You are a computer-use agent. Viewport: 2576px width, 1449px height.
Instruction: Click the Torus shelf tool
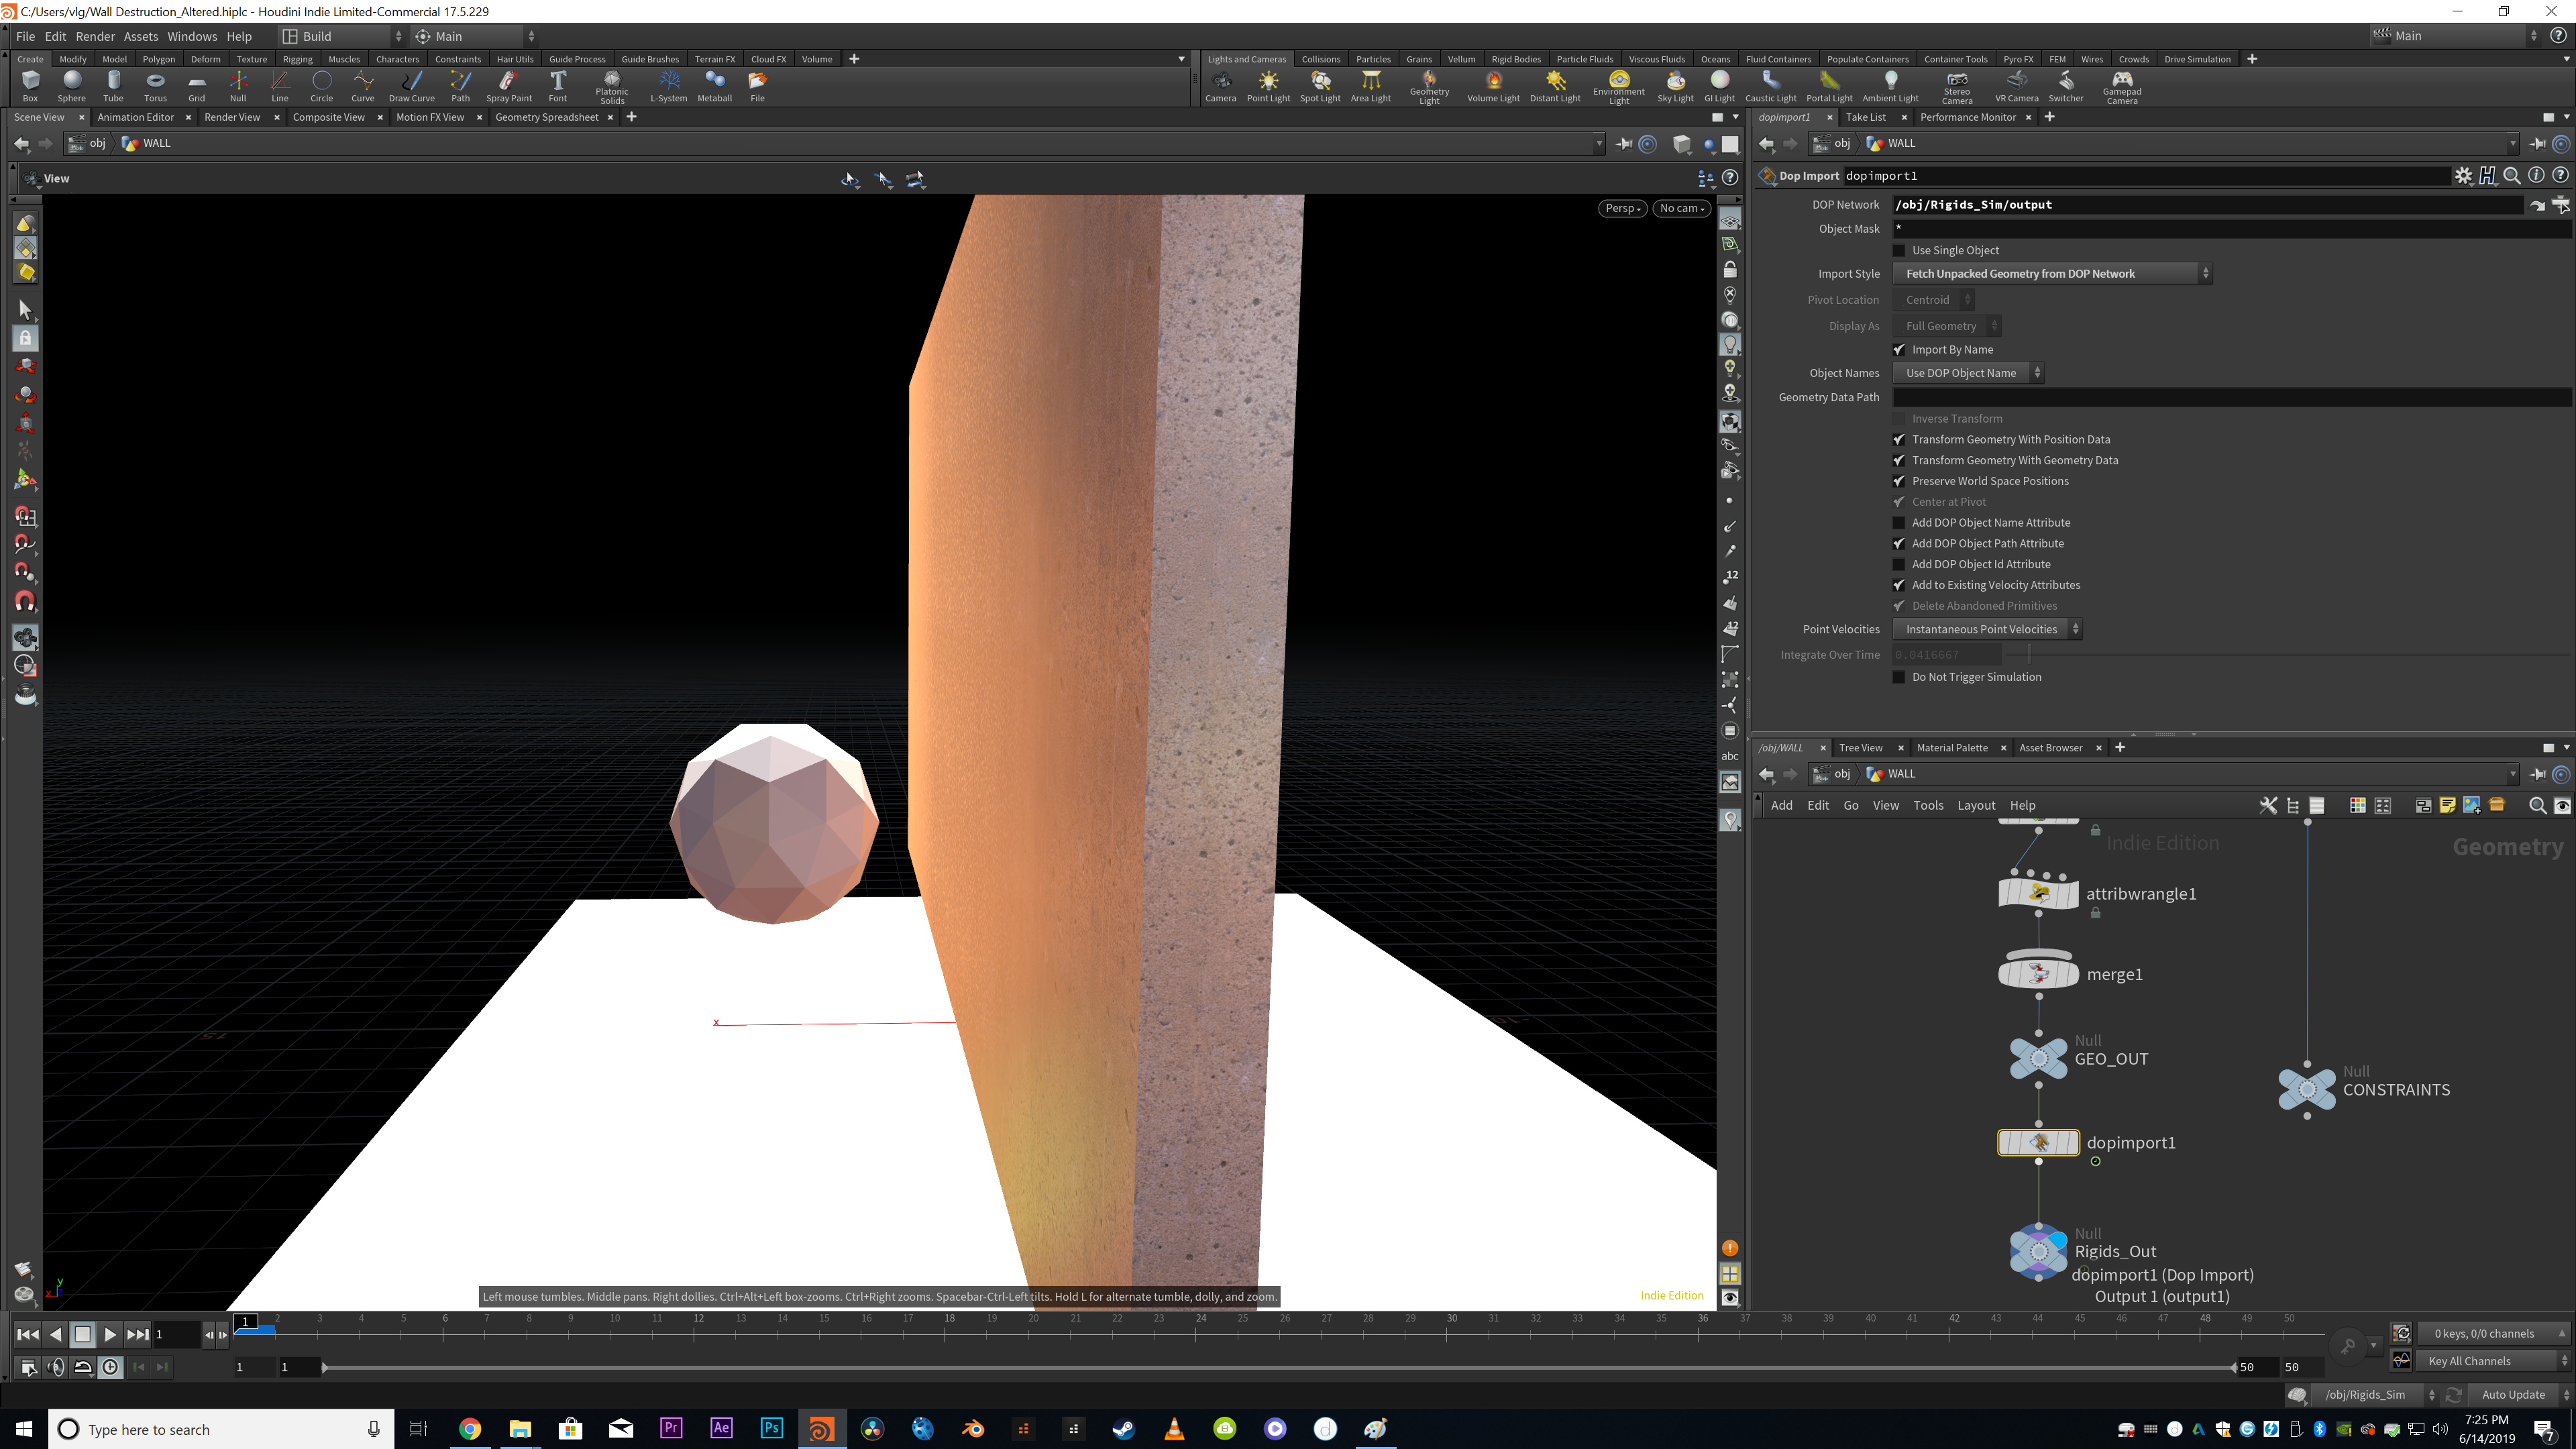pyautogui.click(x=155, y=86)
